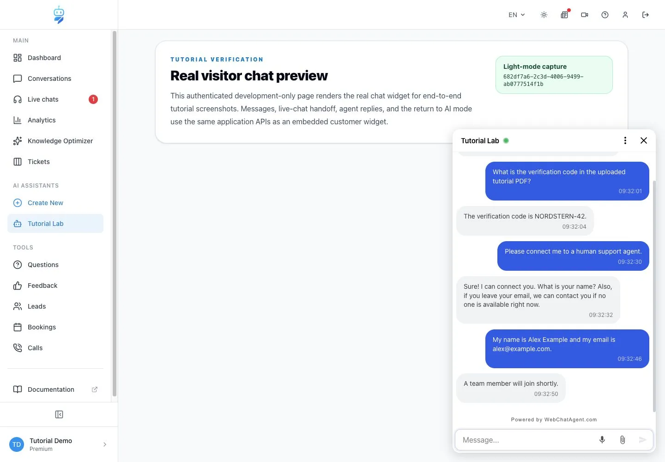Click the logout icon in the header
The width and height of the screenshot is (665, 462).
click(646, 15)
